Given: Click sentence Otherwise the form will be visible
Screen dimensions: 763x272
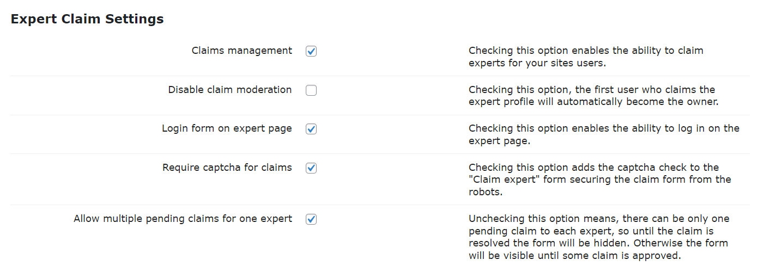Looking at the screenshot, I should point(598,249).
